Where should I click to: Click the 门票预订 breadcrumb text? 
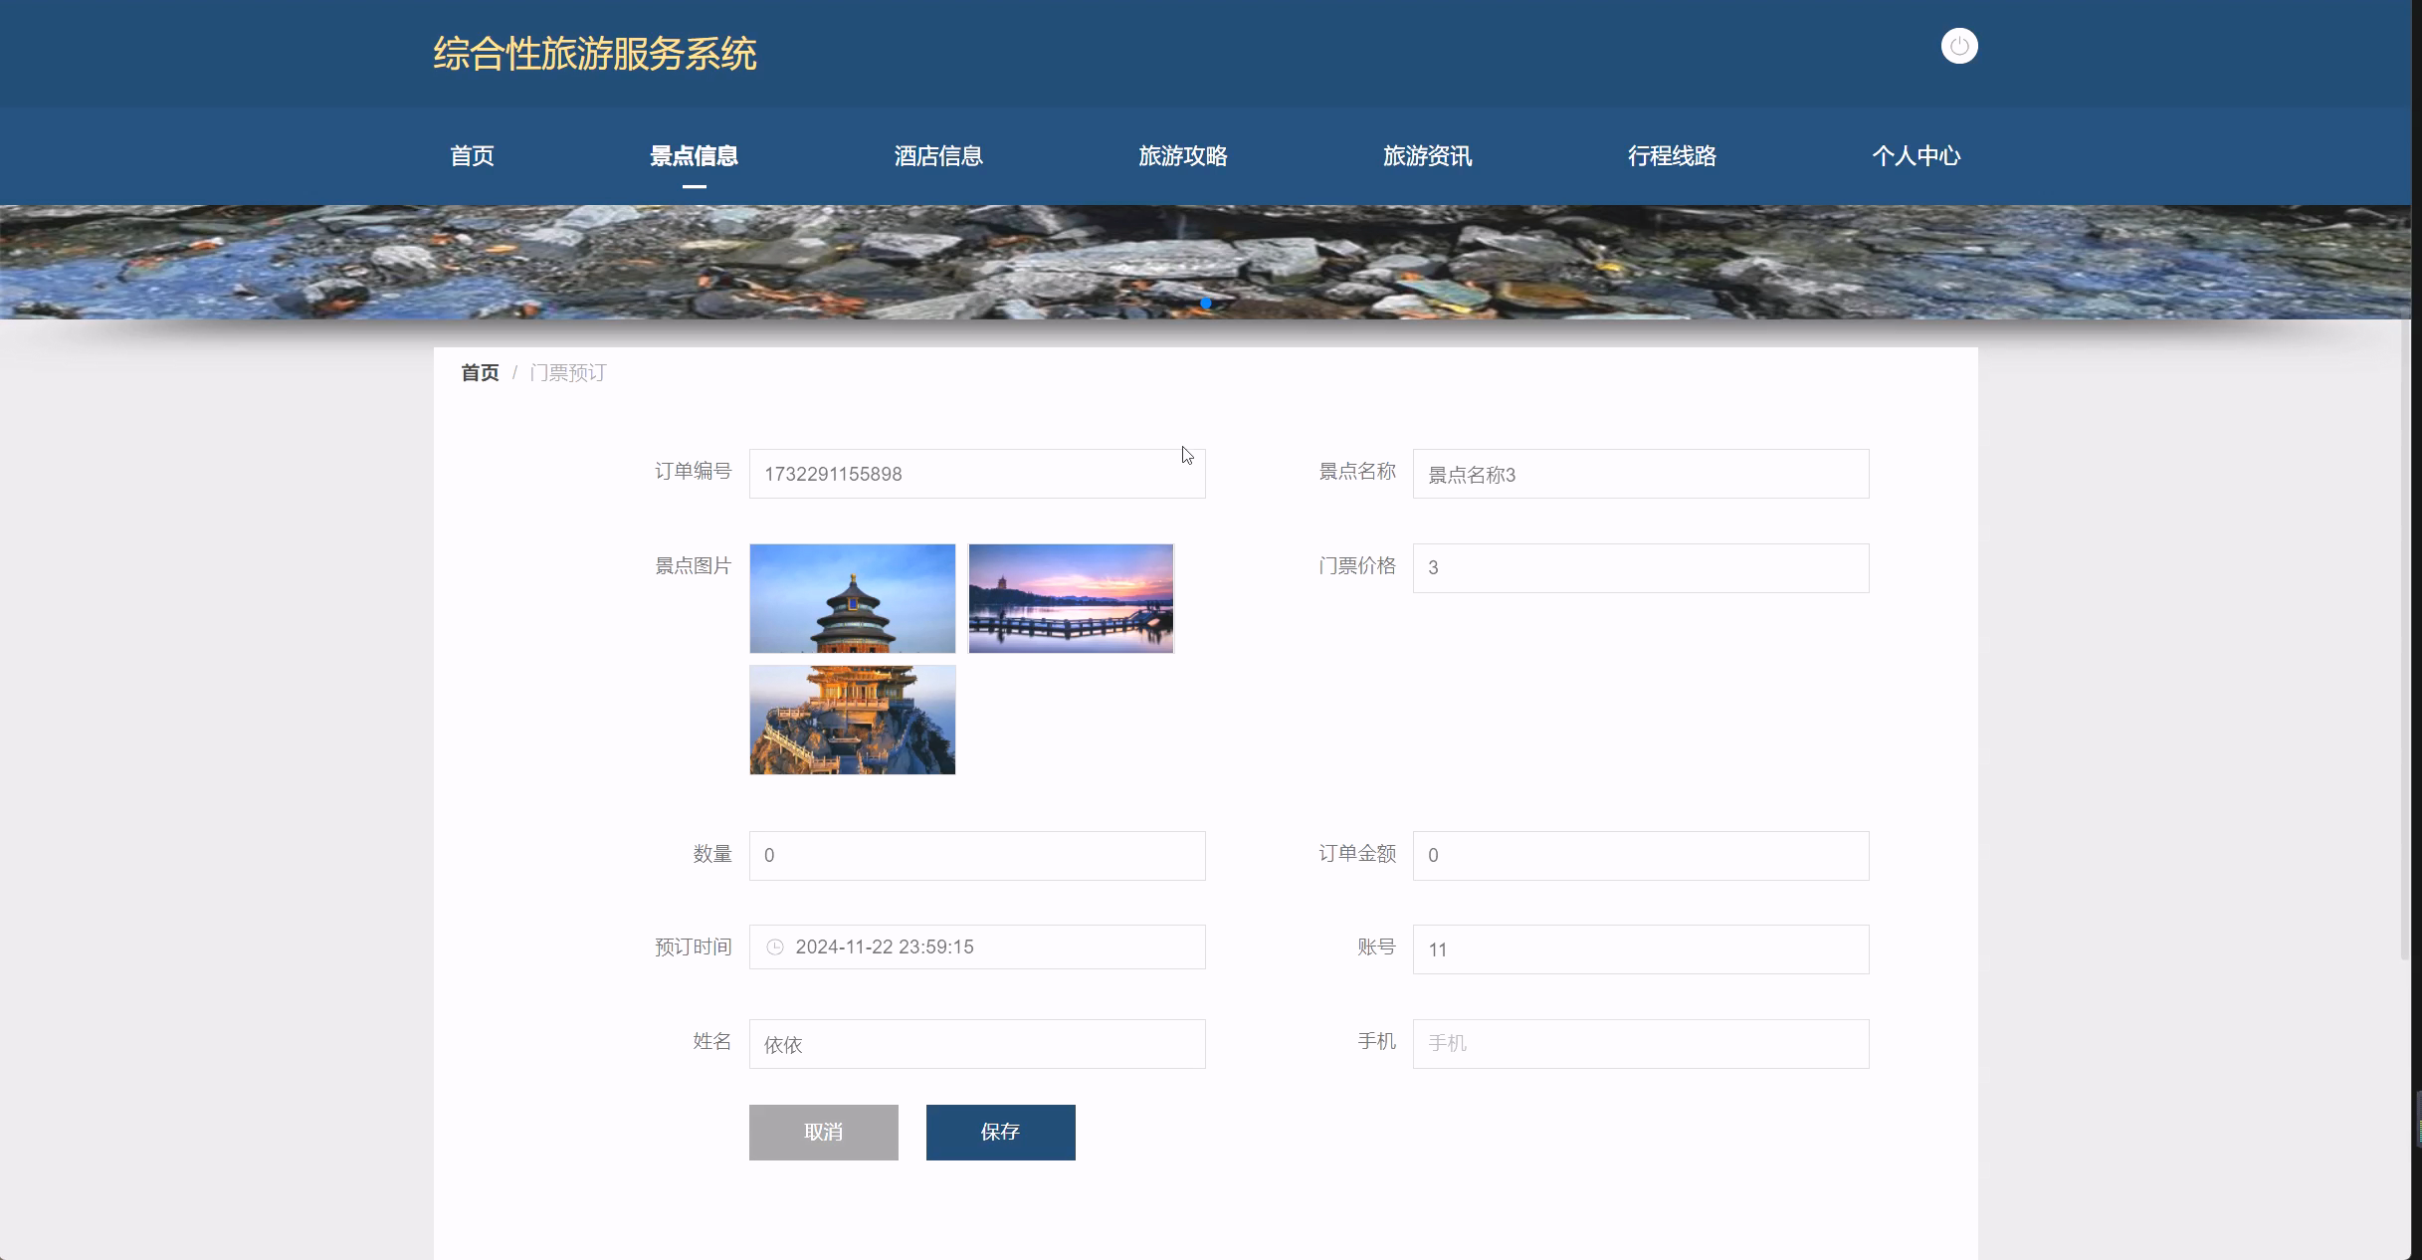pyautogui.click(x=567, y=373)
